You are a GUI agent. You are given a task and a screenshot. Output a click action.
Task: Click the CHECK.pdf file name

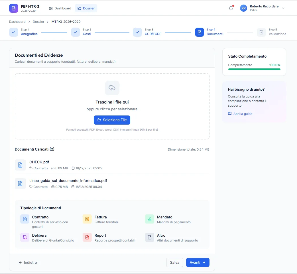click(39, 162)
